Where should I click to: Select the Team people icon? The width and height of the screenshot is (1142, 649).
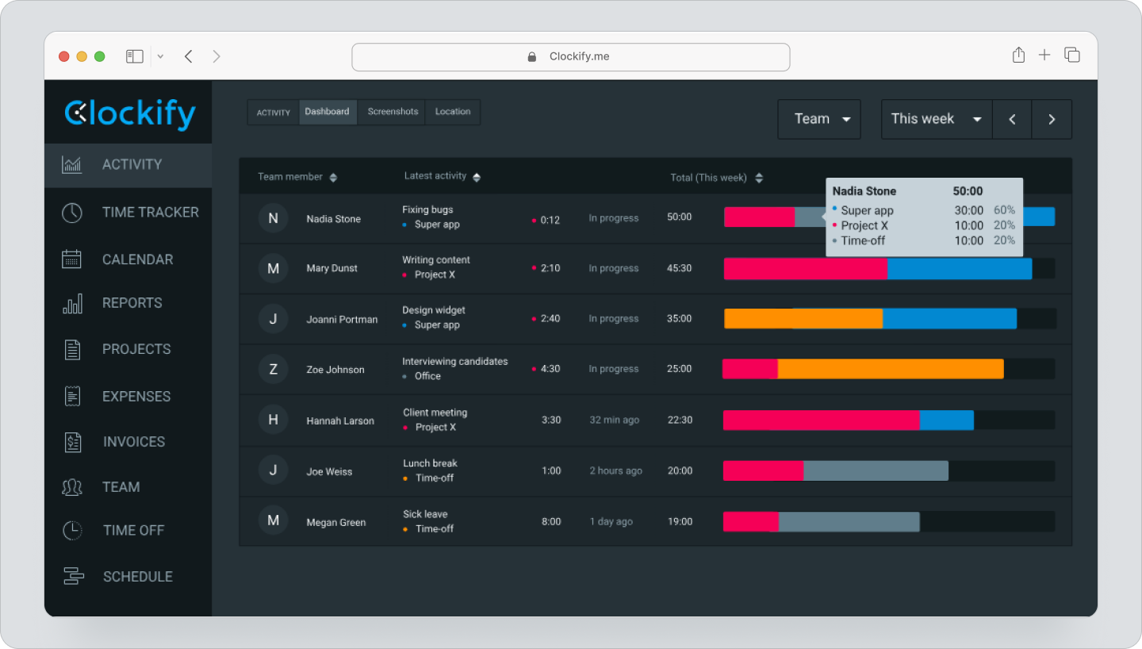coord(72,486)
